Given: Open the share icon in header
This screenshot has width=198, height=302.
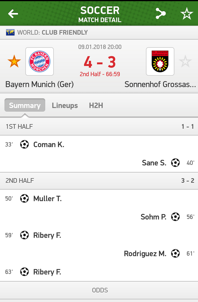Looking at the screenshot, I should (161, 14).
